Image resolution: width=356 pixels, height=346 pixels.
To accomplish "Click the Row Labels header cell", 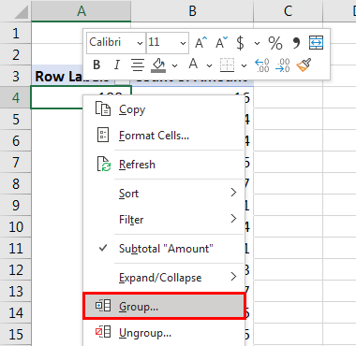I will point(57,77).
